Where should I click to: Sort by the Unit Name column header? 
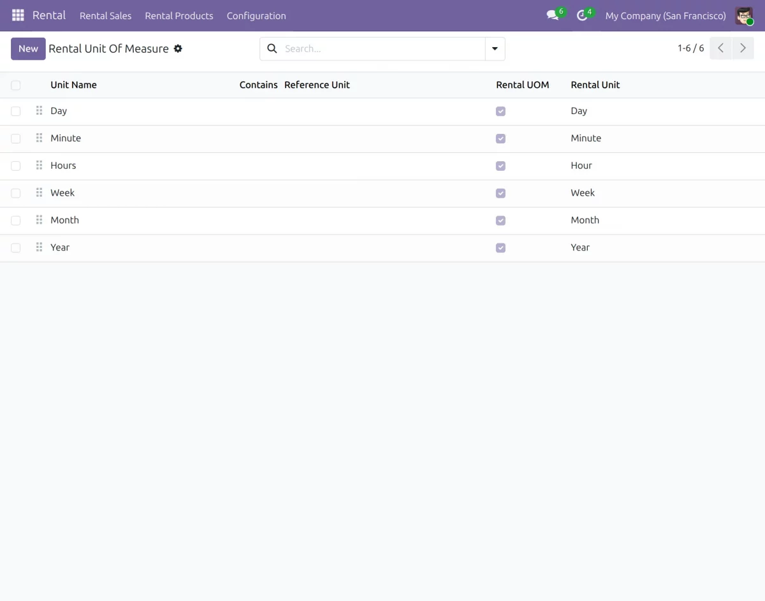pyautogui.click(x=74, y=85)
